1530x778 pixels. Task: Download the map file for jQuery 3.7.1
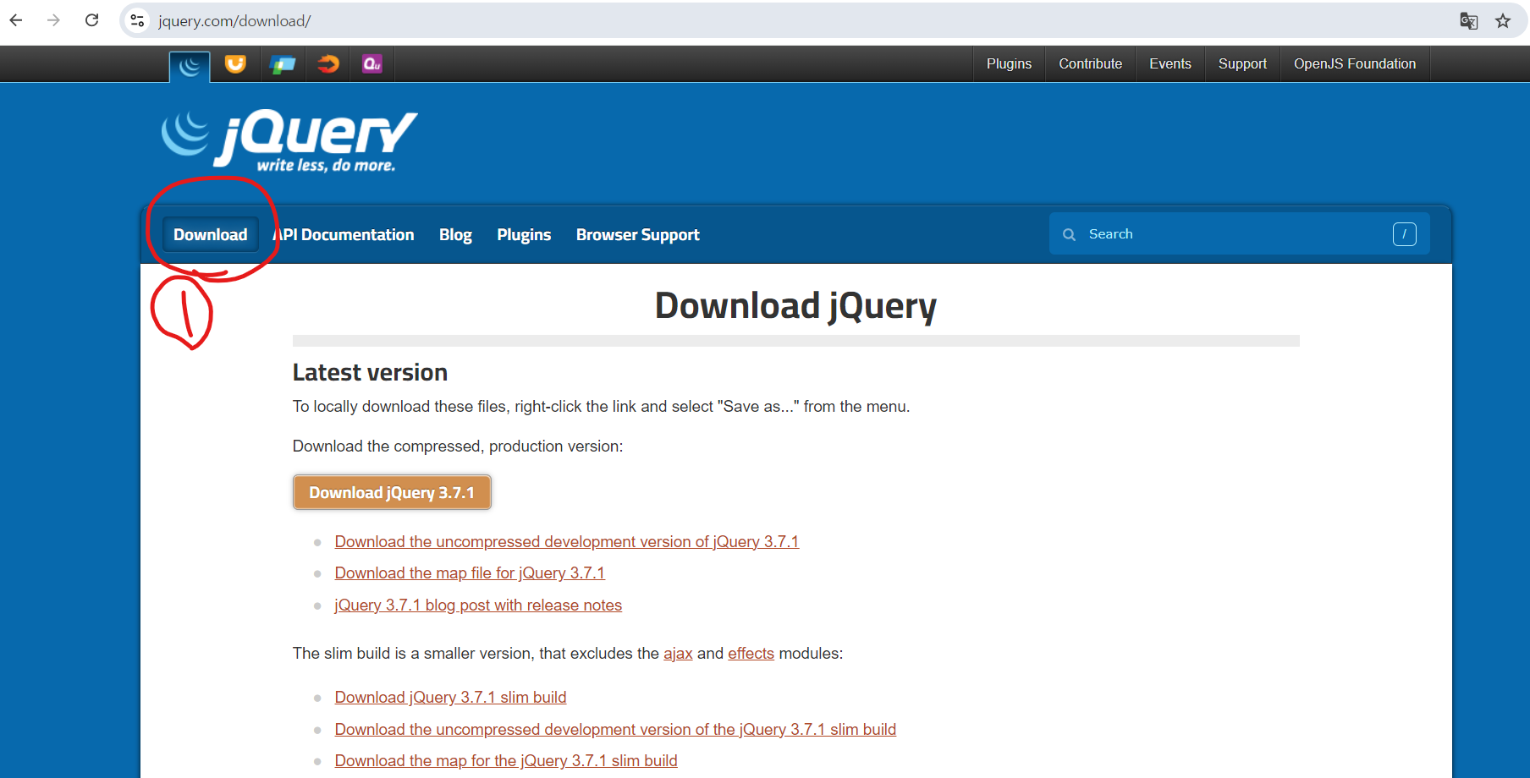coord(470,573)
